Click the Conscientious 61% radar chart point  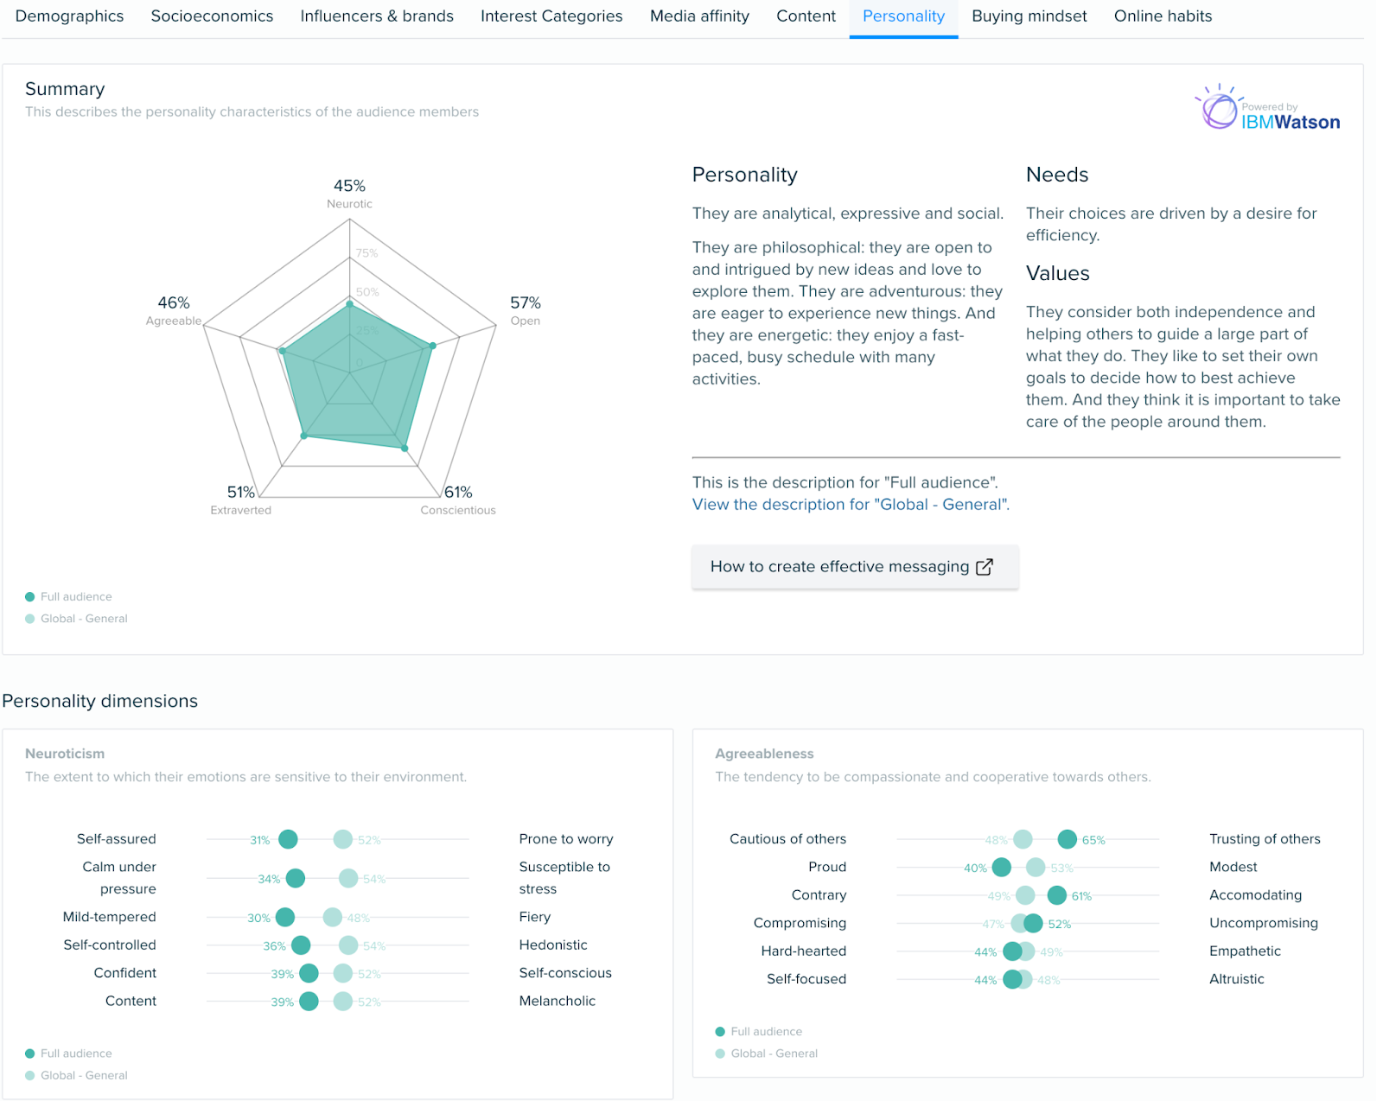[405, 449]
